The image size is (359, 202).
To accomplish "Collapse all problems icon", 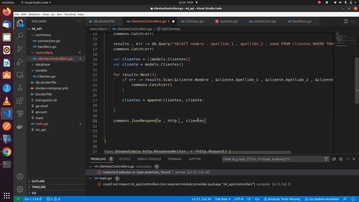I will coord(334,159).
